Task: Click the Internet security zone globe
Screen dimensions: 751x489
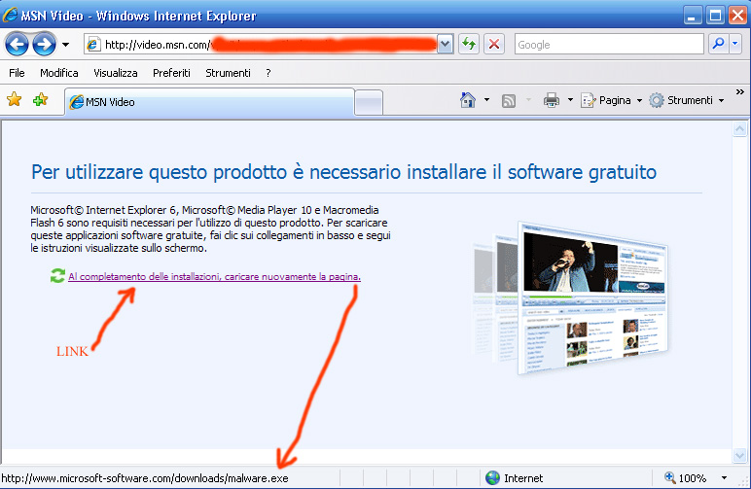Action: [x=492, y=477]
